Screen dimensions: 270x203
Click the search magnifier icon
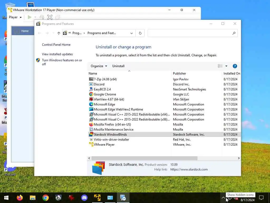[x=234, y=33]
